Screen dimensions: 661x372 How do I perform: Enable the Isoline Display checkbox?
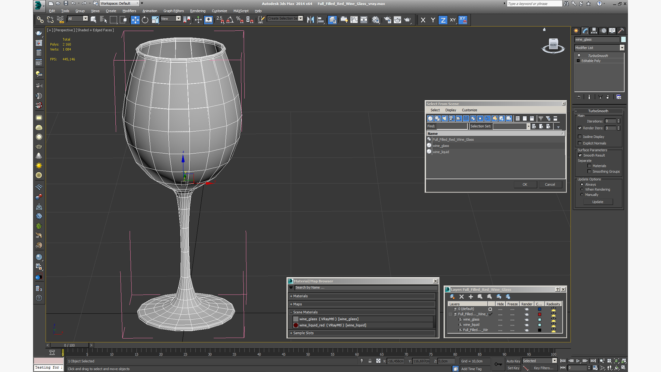click(x=580, y=137)
